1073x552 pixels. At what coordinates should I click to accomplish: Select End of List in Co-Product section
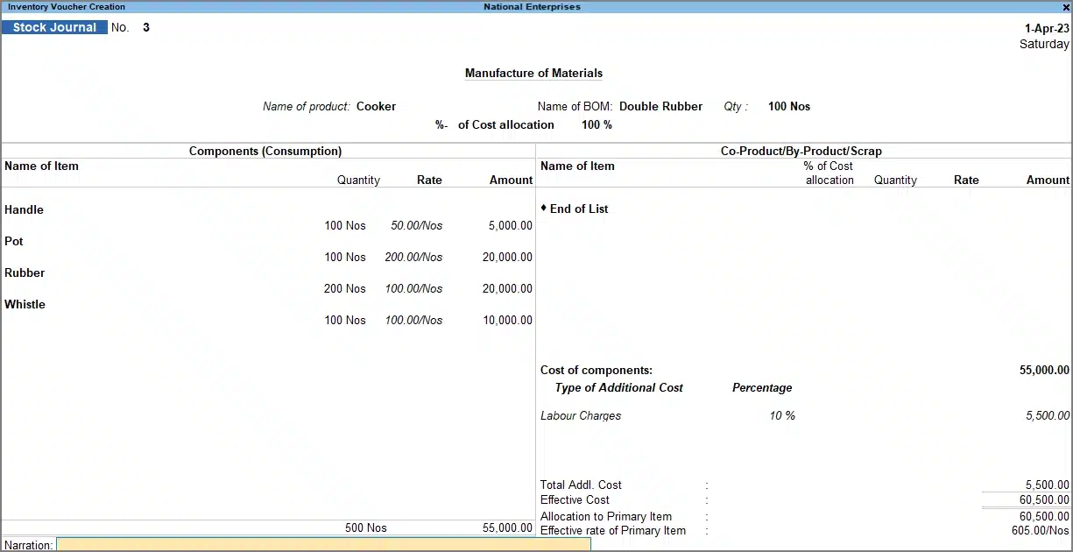click(578, 209)
